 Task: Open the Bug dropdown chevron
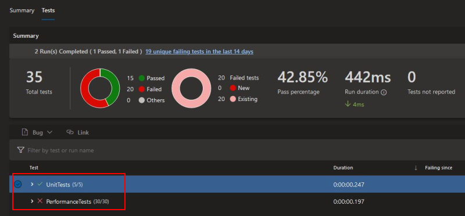pos(49,132)
